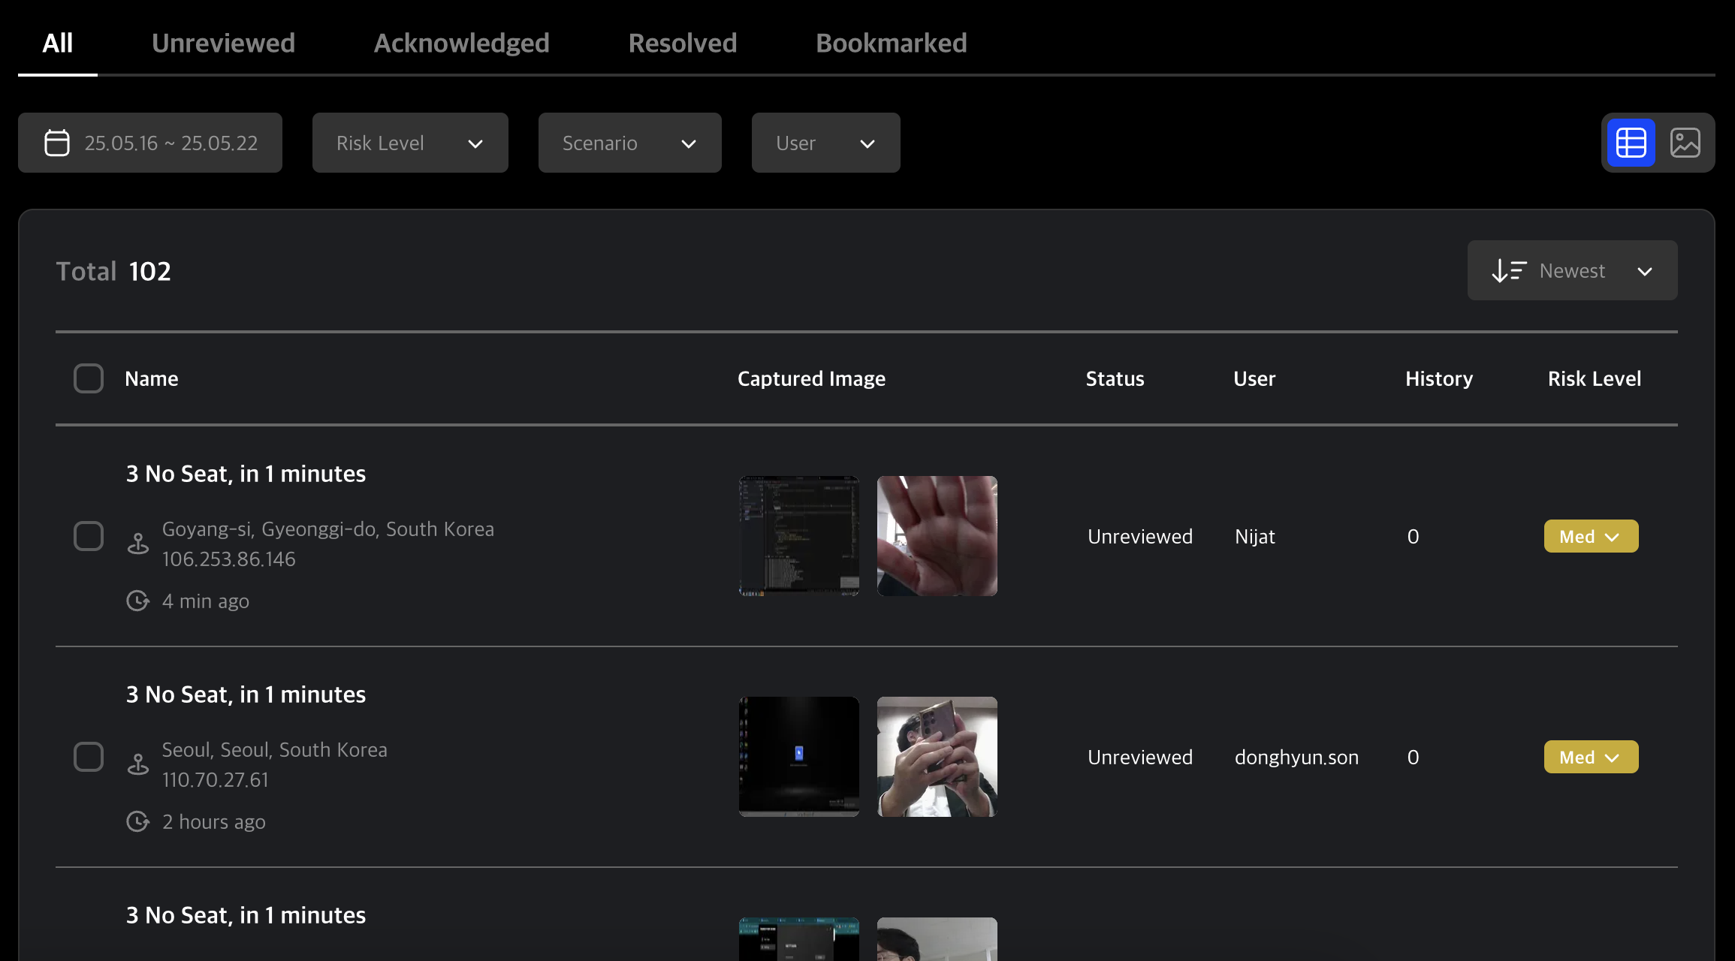Viewport: 1735px width, 961px height.
Task: Switch to image gallery view icon
Action: 1685,143
